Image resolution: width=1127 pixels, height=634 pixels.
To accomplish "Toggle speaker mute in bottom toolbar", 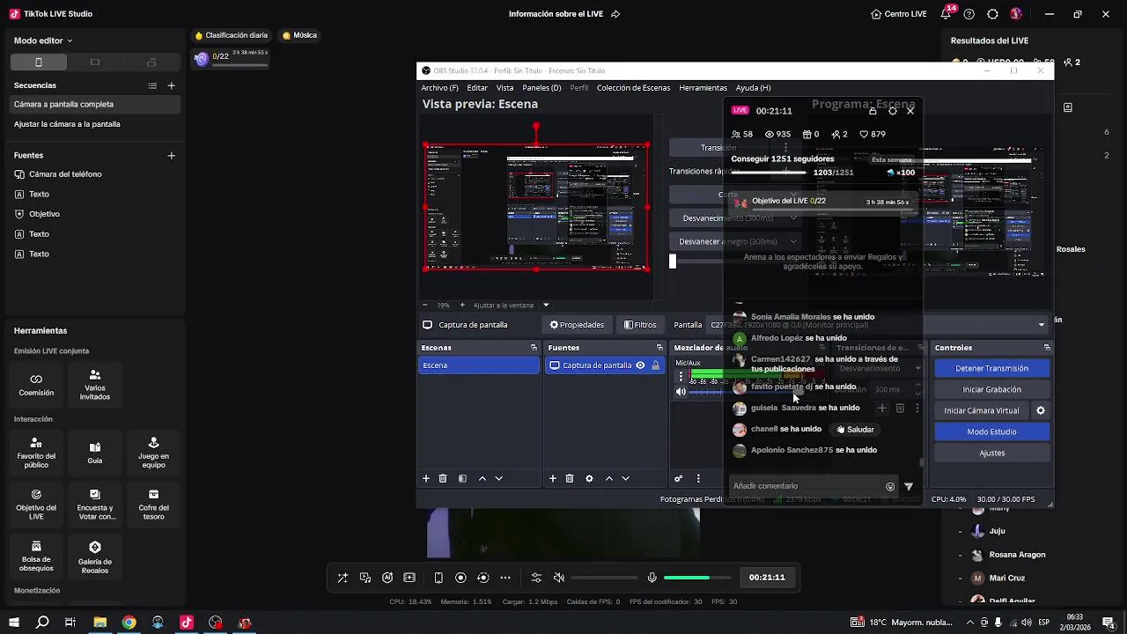I will [558, 578].
